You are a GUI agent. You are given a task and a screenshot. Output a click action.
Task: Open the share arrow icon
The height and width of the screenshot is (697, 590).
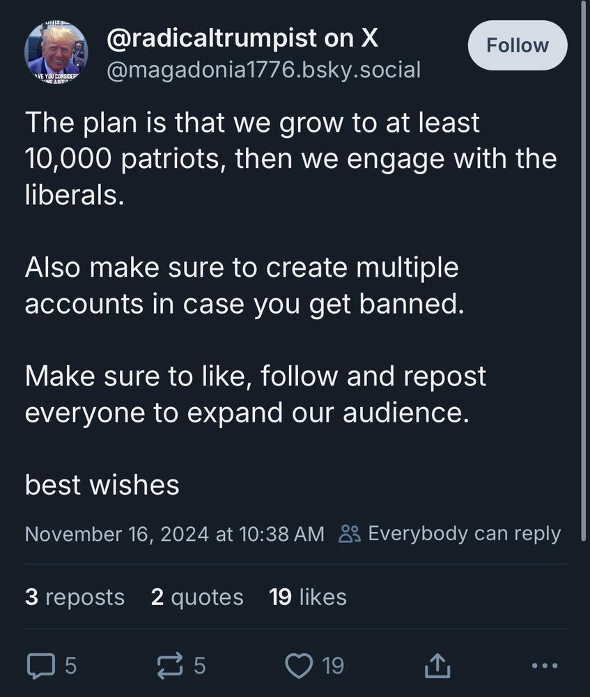coord(438,666)
